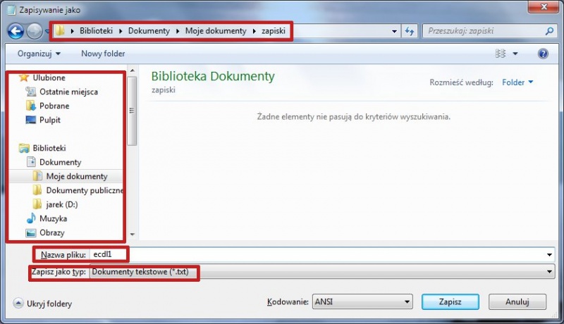564x324 pixels.
Task: Open the Organizuj dropdown menu
Action: (x=39, y=54)
